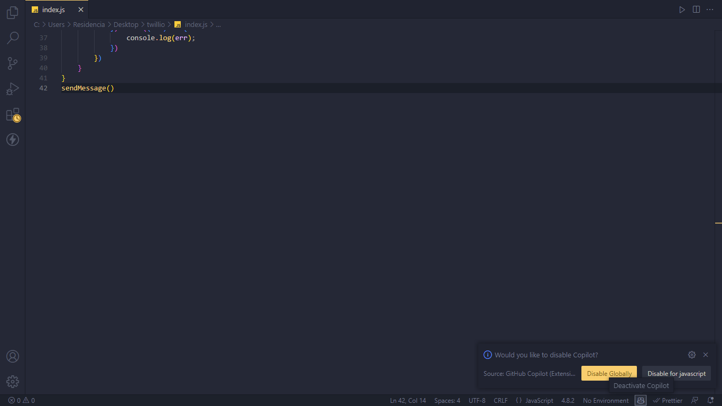The image size is (722, 406).
Task: Open the Explorer view in the activity bar
Action: (x=12, y=13)
